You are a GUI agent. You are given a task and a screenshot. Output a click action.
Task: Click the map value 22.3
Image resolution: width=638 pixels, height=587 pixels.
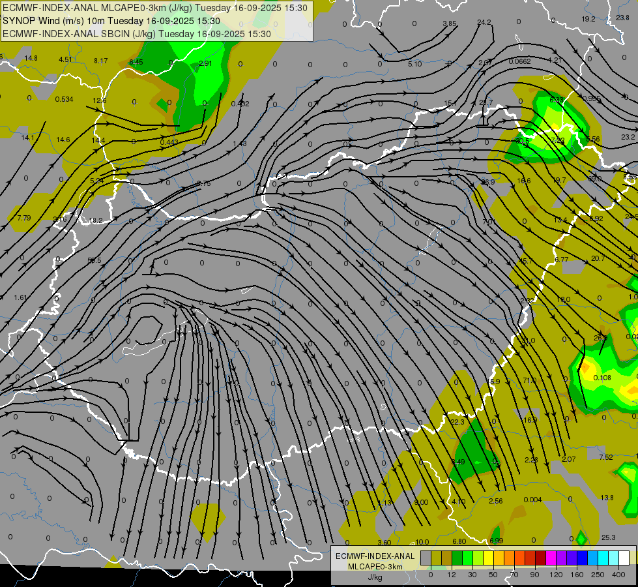[457, 422]
